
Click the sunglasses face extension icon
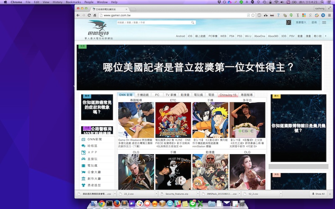pos(272,15)
